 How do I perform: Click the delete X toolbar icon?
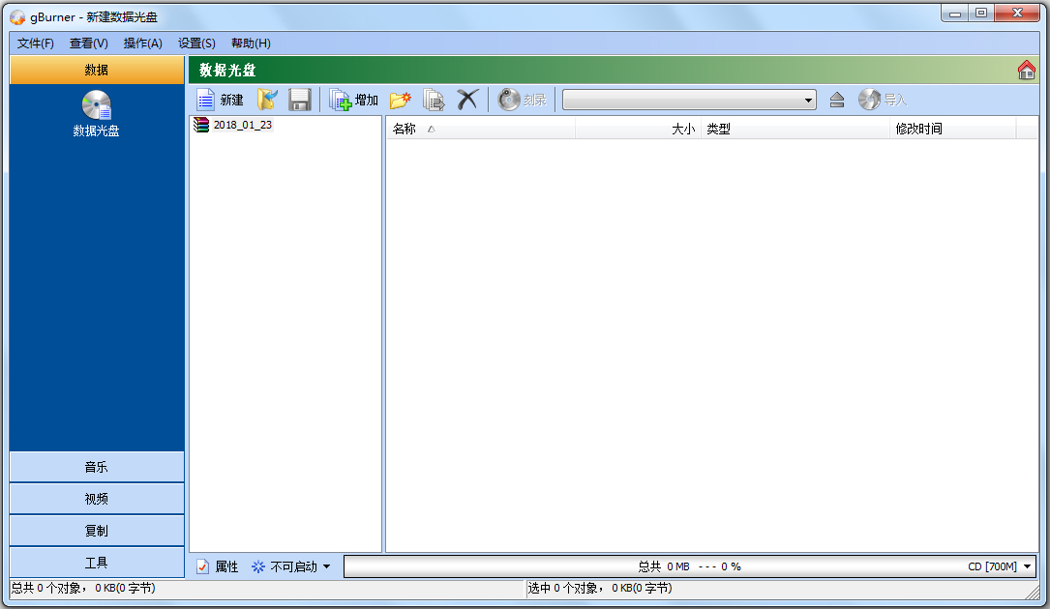(x=467, y=100)
